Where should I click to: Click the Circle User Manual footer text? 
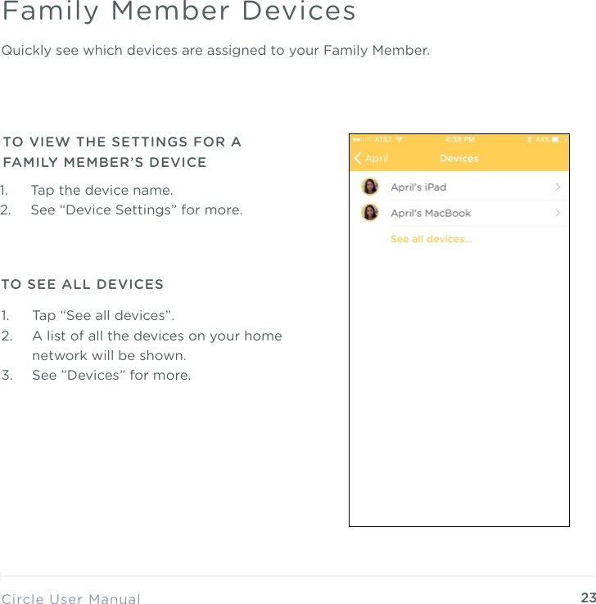[x=71, y=599]
